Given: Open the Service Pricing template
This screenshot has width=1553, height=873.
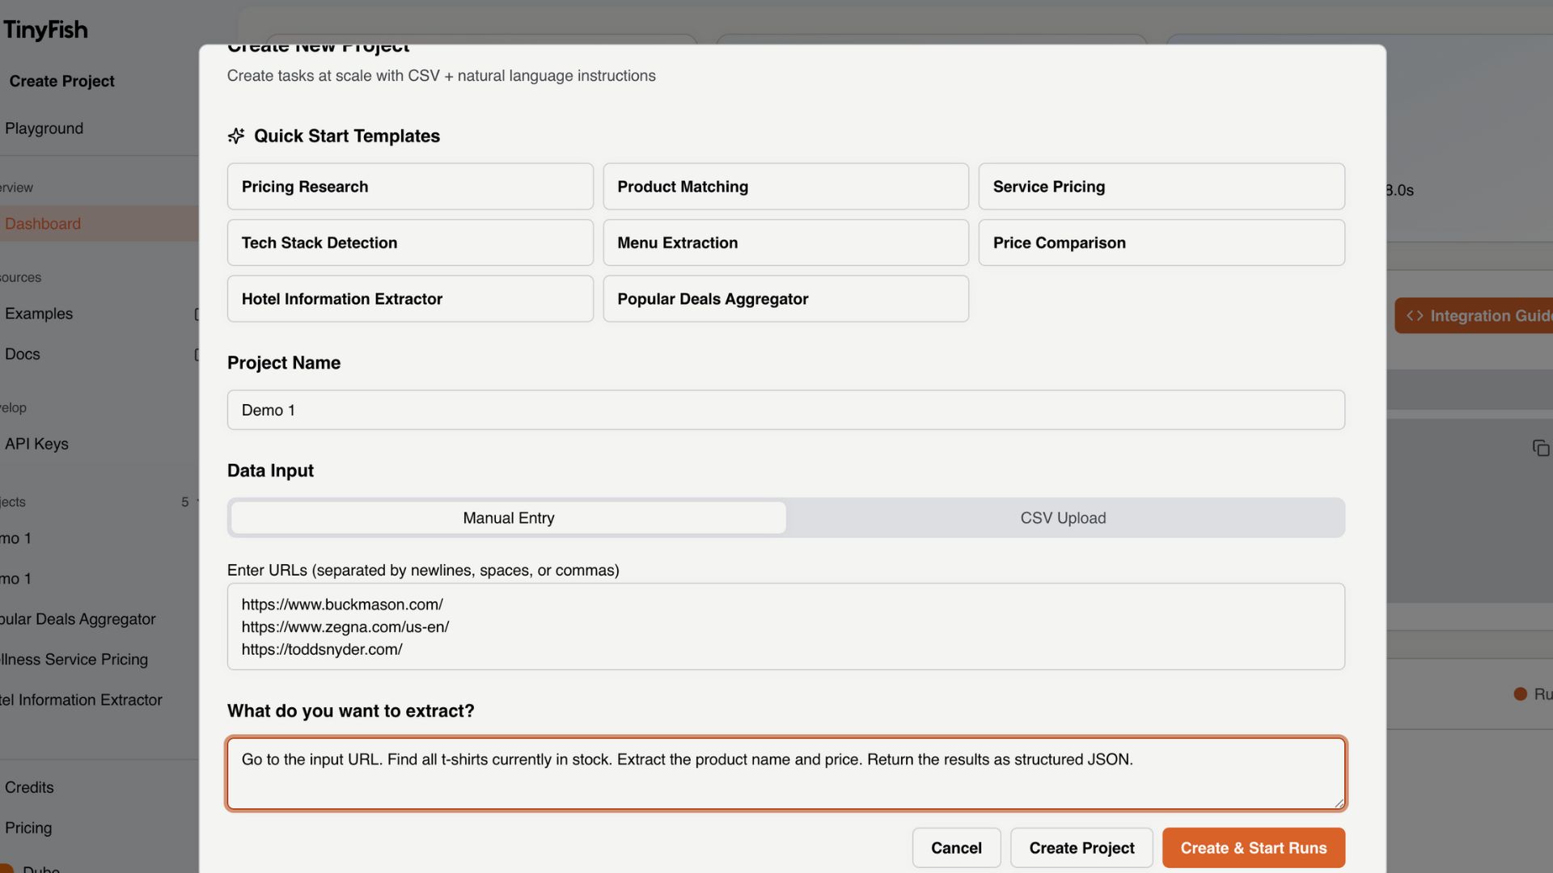Looking at the screenshot, I should pos(1161,187).
